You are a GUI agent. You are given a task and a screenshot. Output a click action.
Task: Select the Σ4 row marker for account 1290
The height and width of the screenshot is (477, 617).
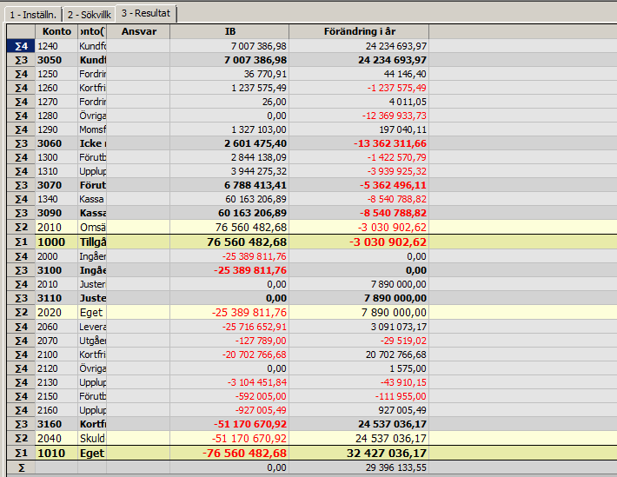pyautogui.click(x=21, y=129)
